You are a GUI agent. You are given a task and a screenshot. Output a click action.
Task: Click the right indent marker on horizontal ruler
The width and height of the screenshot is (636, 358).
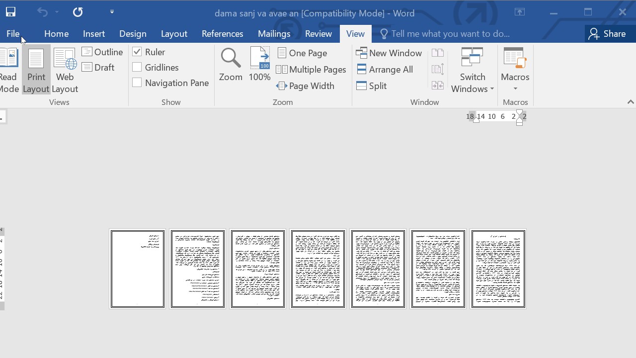click(x=520, y=118)
